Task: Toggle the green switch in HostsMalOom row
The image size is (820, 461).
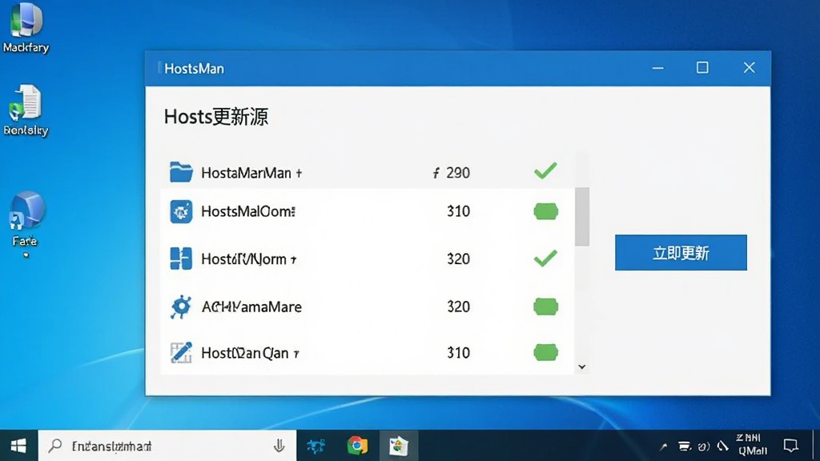Action: (x=545, y=211)
